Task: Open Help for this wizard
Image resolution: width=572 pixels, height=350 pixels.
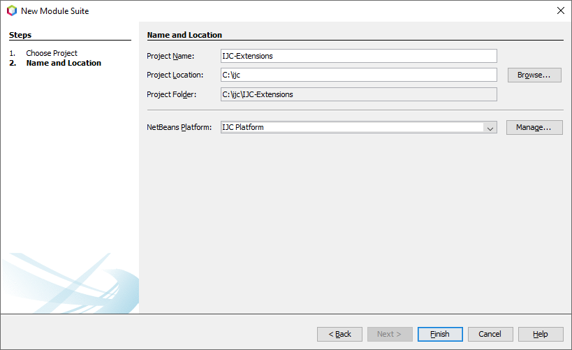Action: (541, 334)
